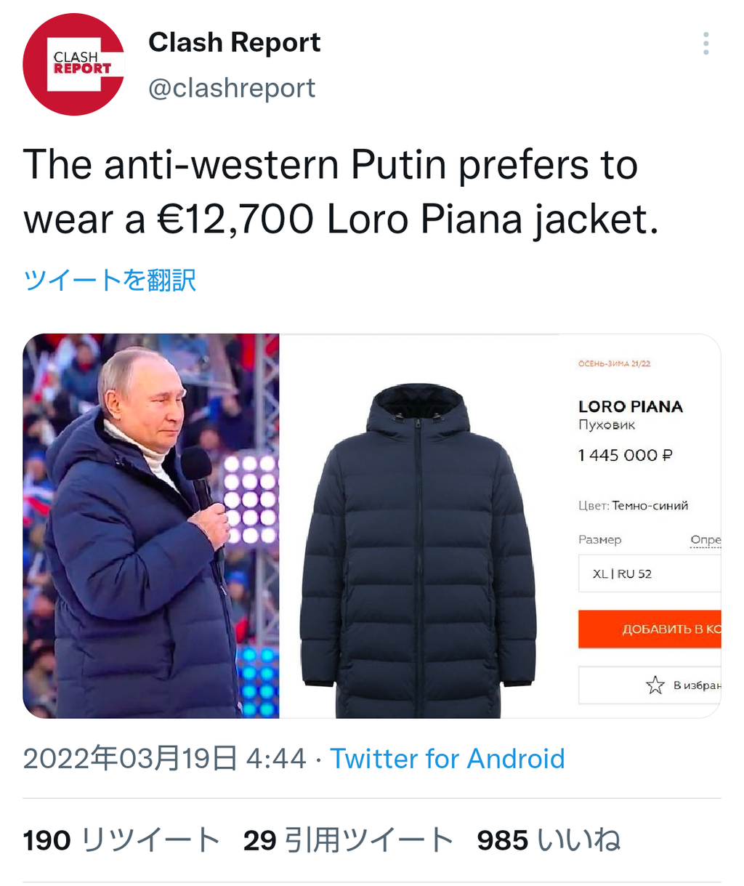Open the Clash Report profile avatar
The image size is (744, 886).
point(73,65)
